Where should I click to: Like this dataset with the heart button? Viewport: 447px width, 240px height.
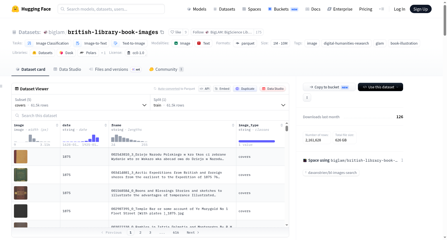coord(176,32)
